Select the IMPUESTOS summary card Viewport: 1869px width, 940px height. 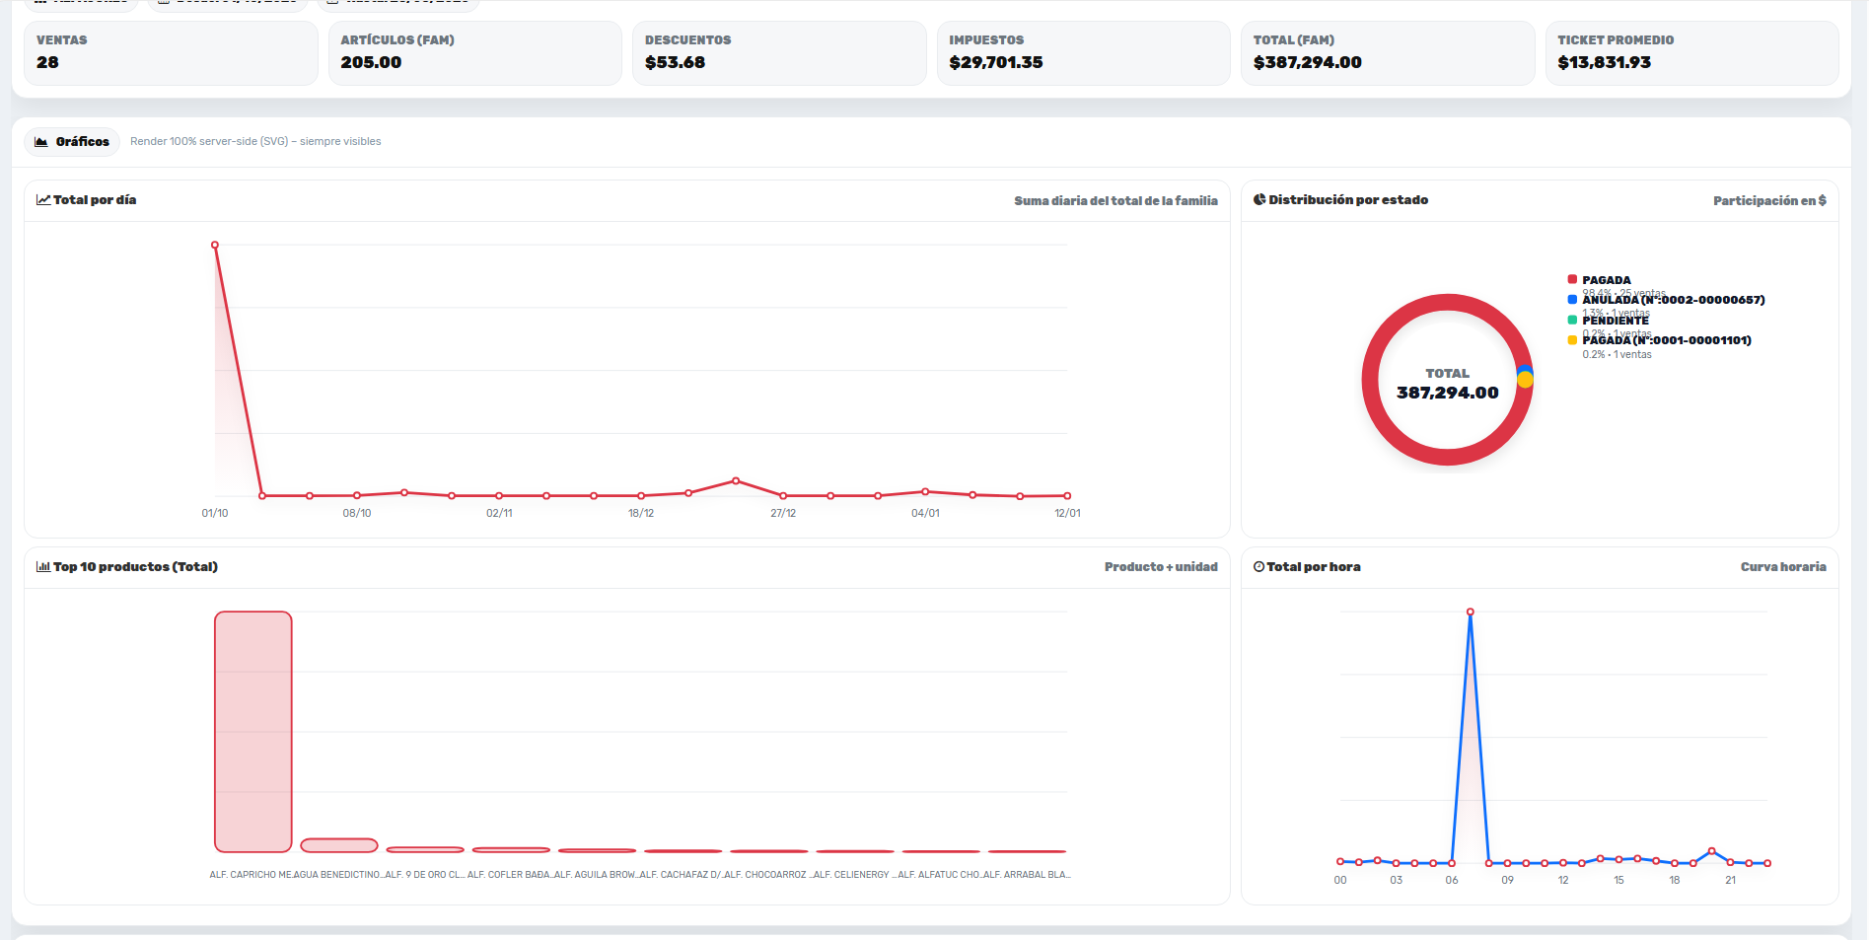coord(1083,53)
